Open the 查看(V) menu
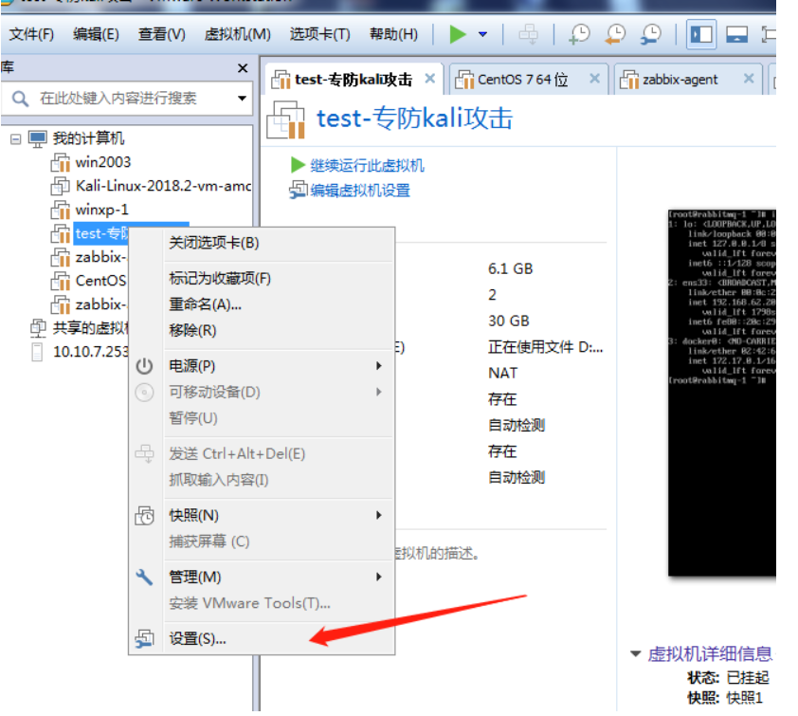The width and height of the screenshot is (798, 716). click(161, 34)
